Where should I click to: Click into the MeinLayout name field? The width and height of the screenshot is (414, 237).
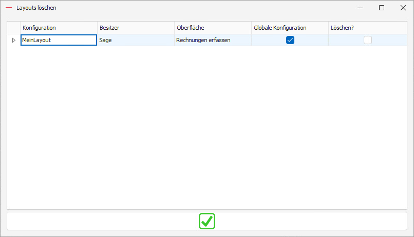[x=59, y=40]
